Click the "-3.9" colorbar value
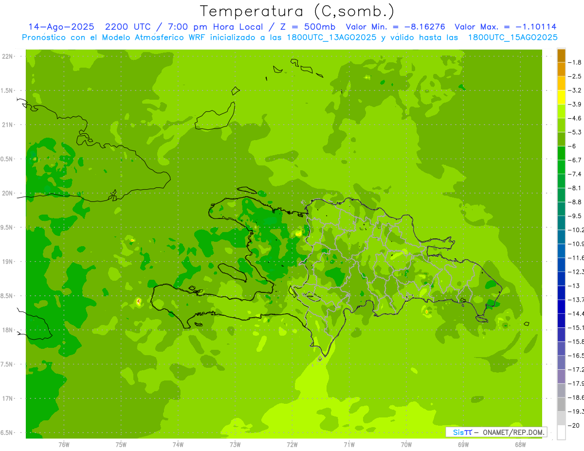 pos(575,104)
